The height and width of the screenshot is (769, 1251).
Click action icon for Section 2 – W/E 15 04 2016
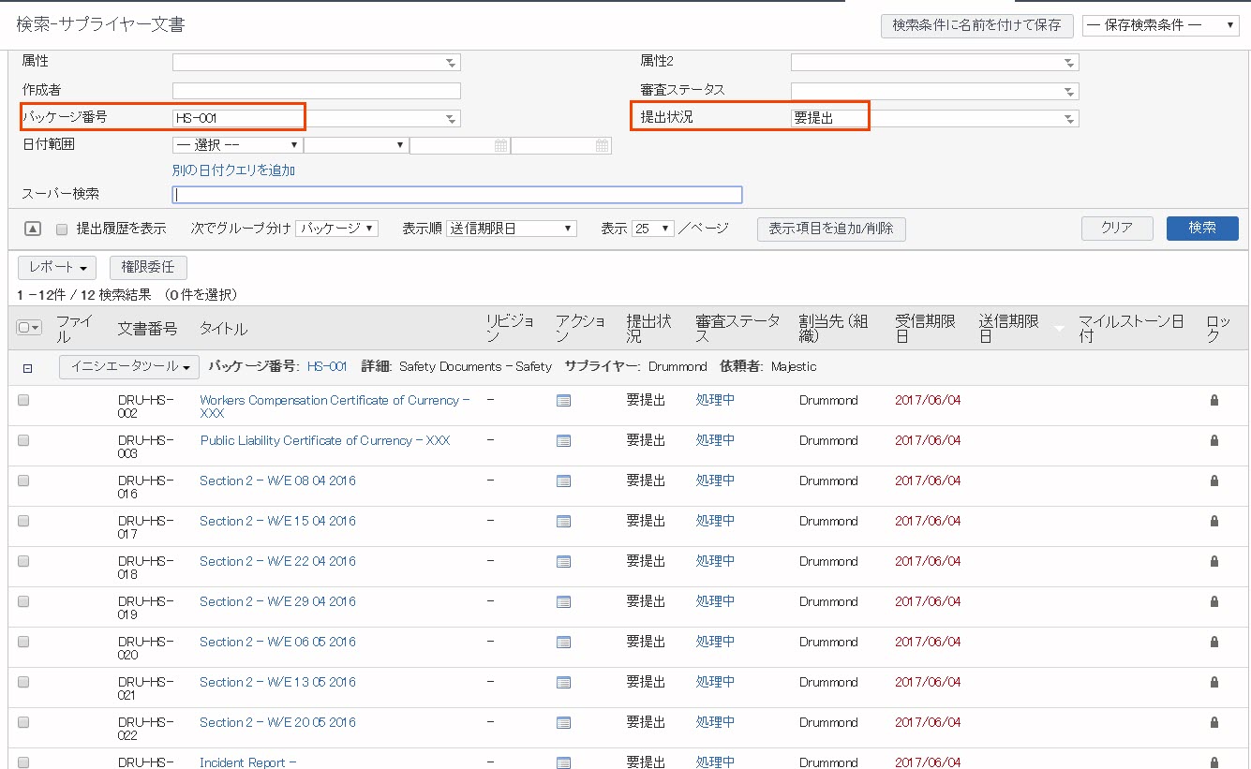click(563, 522)
